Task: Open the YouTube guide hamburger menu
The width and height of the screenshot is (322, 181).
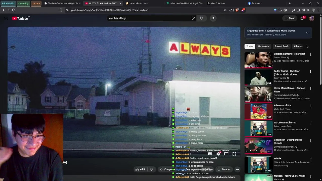Action: [x=6, y=18]
